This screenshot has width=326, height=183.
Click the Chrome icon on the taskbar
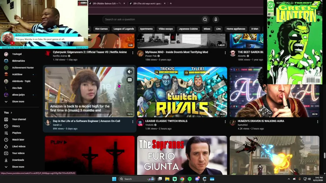pos(182,179)
